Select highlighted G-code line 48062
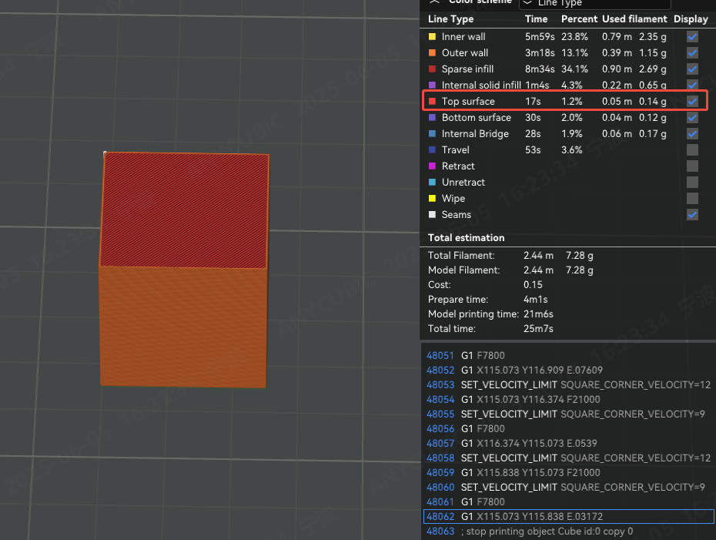This screenshot has height=540, width=716. click(568, 516)
